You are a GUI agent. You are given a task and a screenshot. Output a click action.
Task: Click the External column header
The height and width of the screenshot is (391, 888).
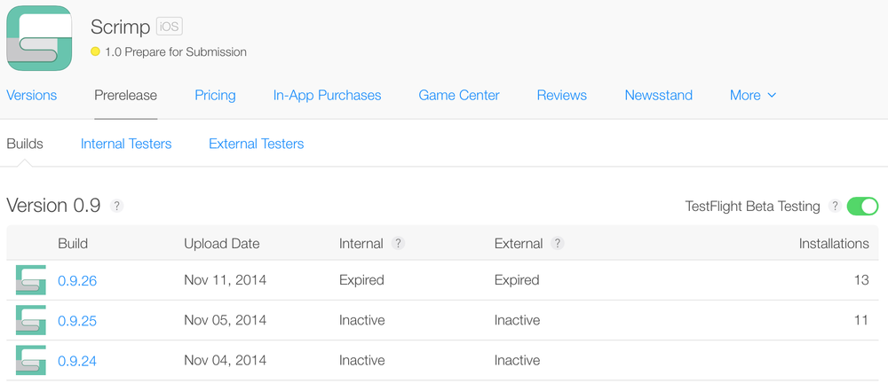519,244
